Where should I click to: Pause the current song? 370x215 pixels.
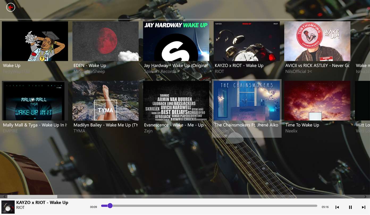350,207
